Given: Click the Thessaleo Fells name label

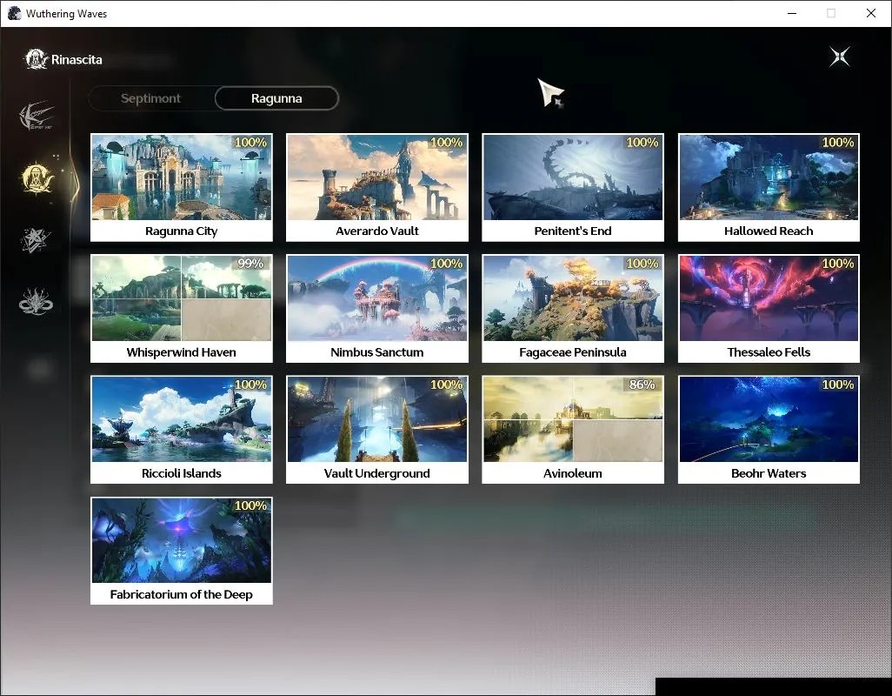Looking at the screenshot, I should coord(769,352).
